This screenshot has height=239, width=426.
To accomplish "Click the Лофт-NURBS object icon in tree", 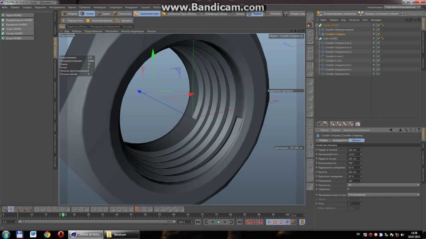I will point(320,39).
